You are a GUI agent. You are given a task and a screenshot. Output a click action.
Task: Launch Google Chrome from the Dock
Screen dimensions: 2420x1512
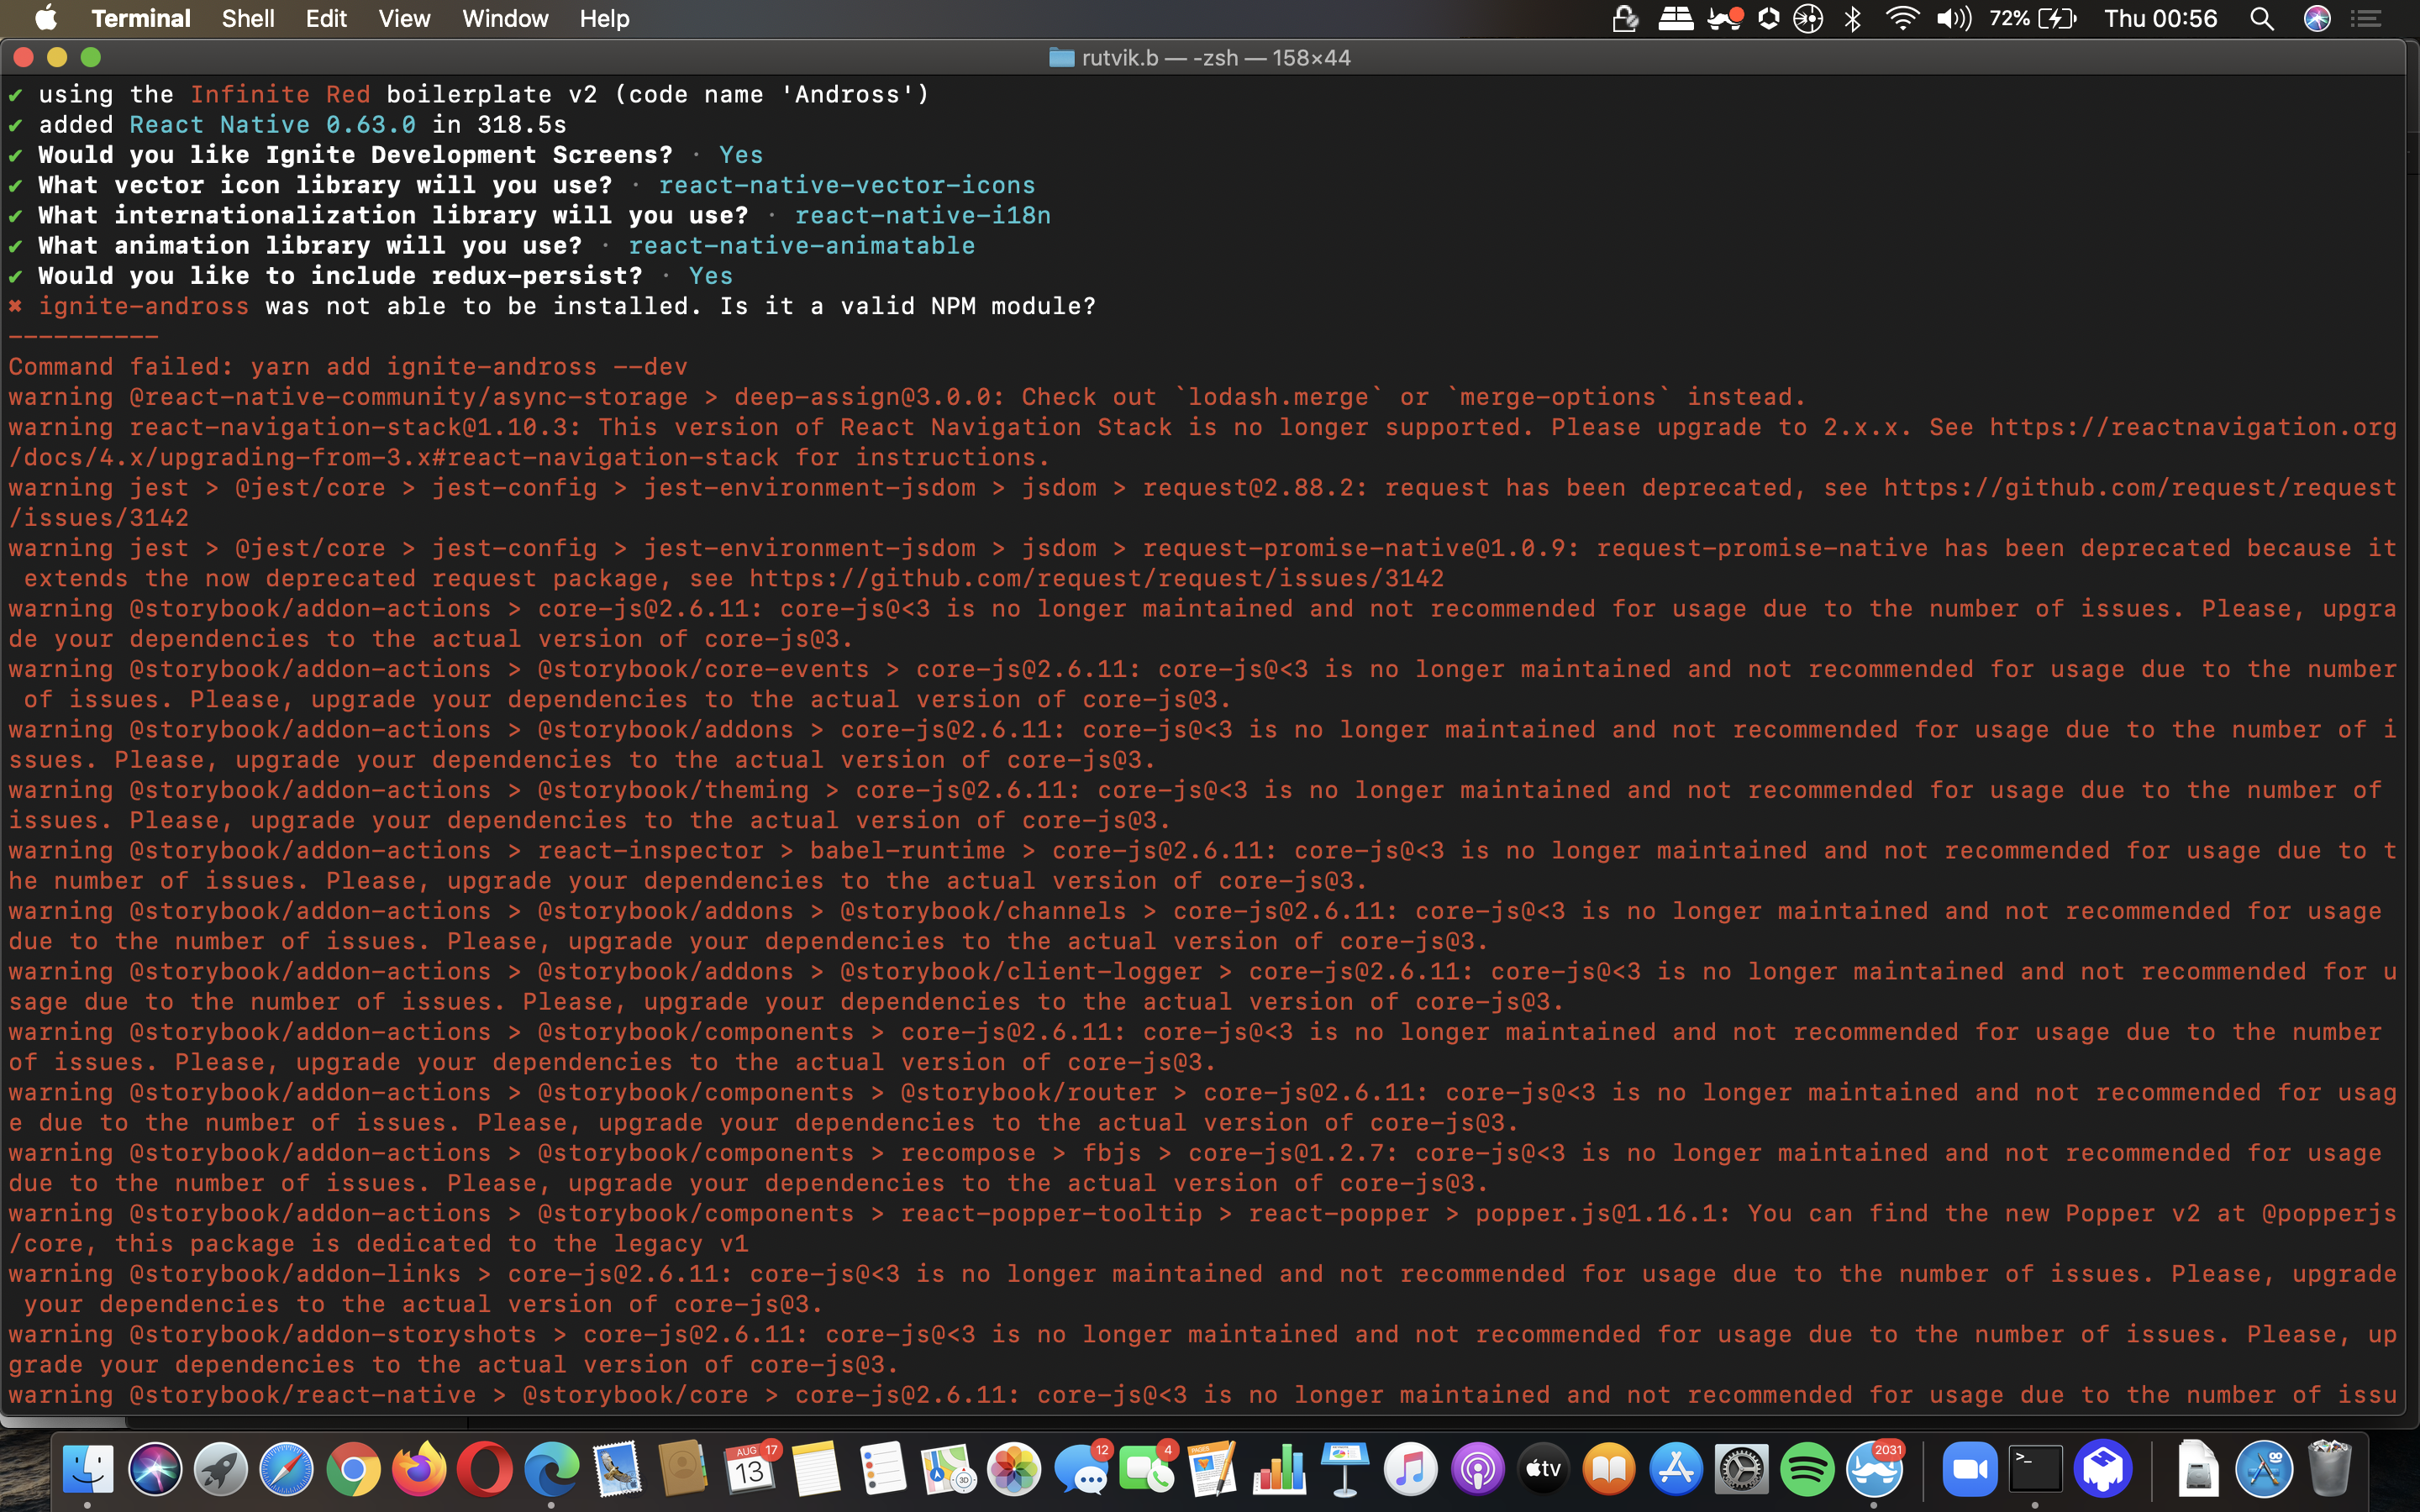click(353, 1468)
